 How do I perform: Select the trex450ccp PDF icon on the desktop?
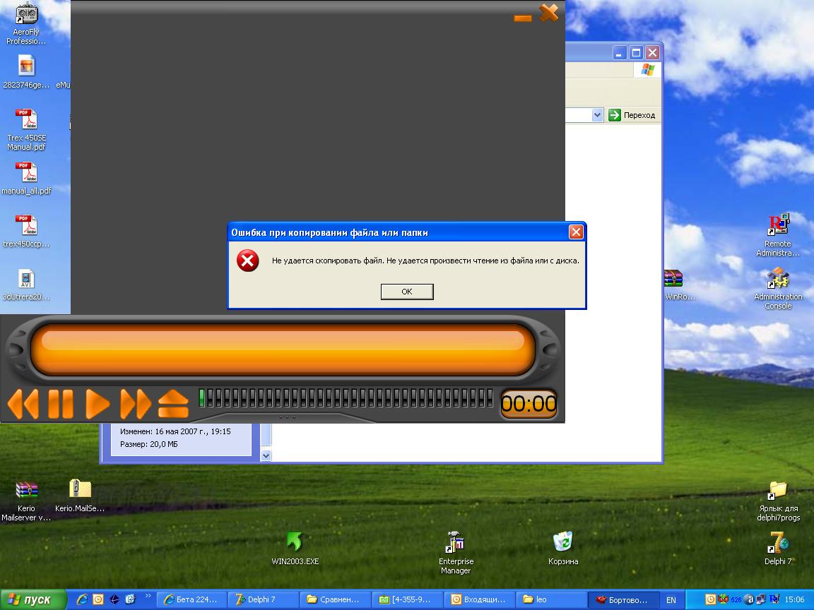(x=26, y=232)
